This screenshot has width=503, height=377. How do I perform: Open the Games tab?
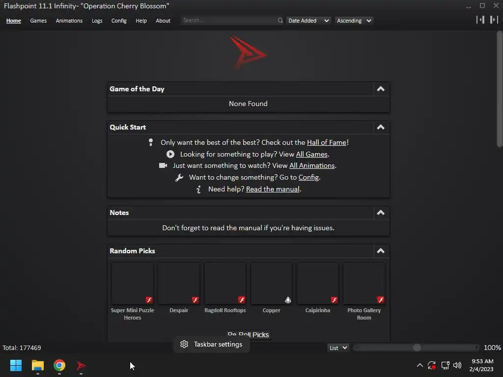pyautogui.click(x=38, y=21)
